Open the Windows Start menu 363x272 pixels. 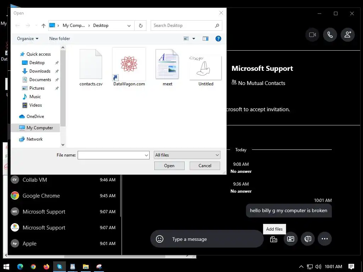point(6,267)
